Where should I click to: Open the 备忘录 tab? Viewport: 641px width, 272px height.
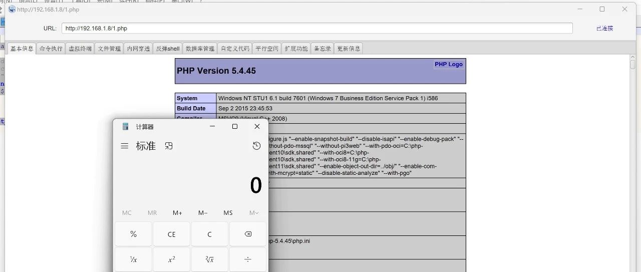[x=322, y=49]
